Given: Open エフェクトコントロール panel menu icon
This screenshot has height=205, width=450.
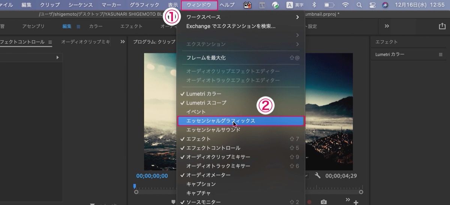Looking at the screenshot, I should [50, 42].
